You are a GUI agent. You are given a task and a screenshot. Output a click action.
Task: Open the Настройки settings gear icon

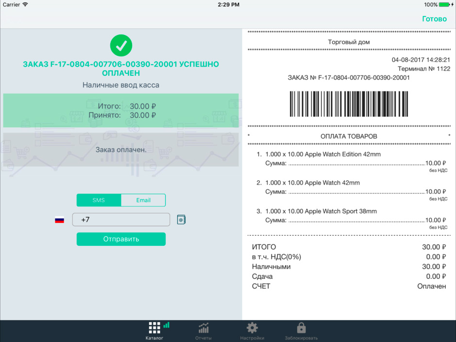point(252,328)
